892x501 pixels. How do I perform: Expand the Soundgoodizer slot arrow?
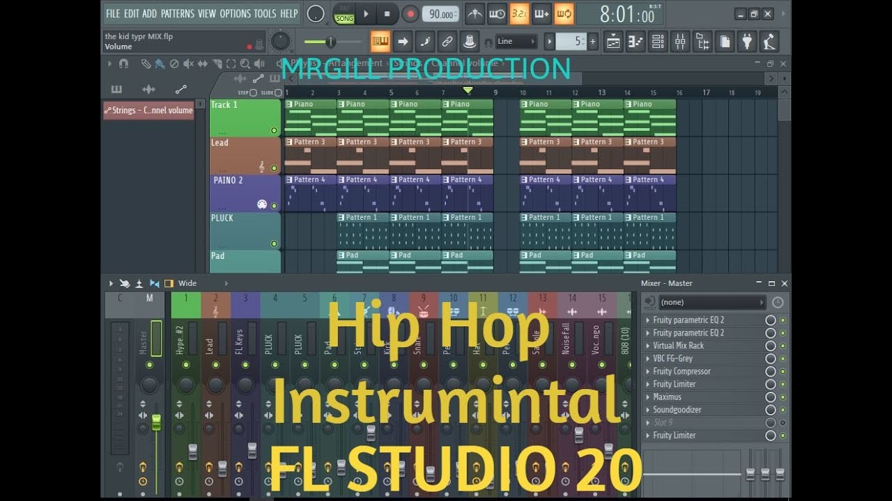coord(647,410)
